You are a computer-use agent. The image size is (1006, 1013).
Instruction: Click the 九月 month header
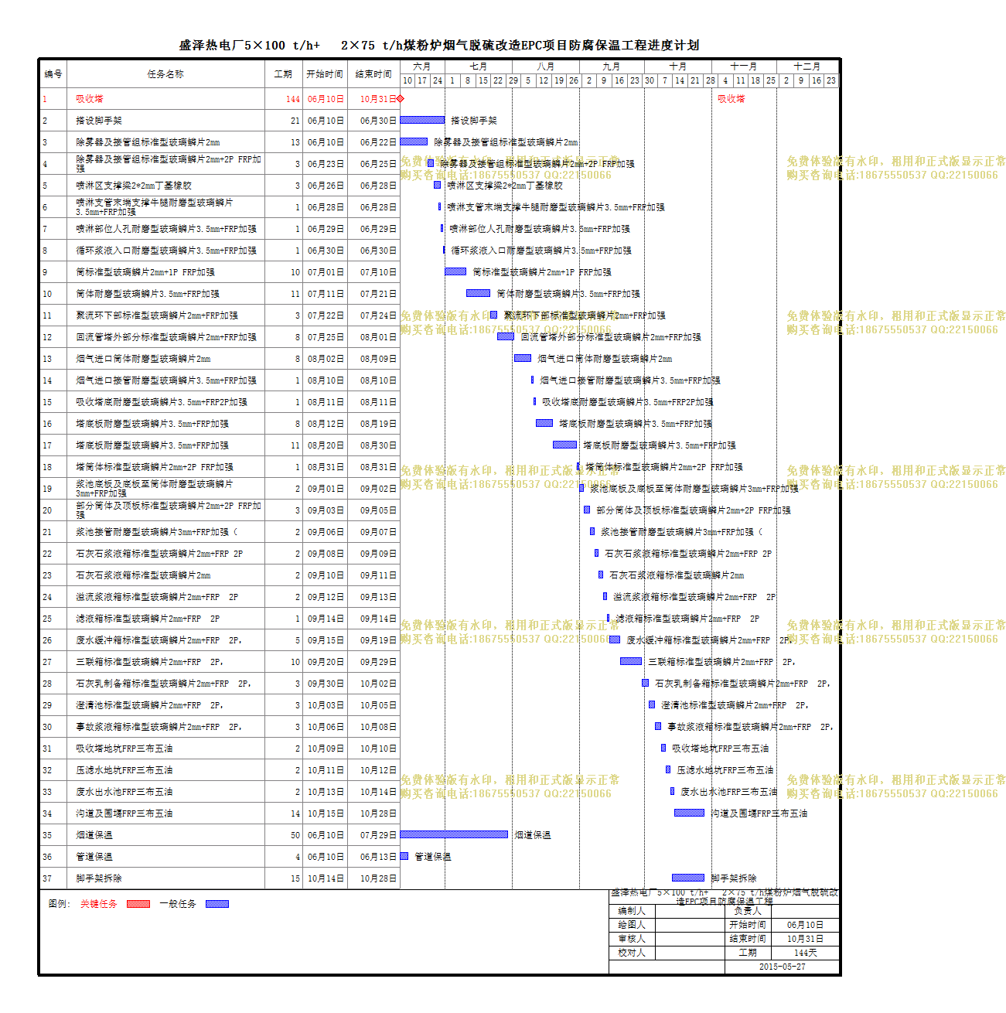coord(611,67)
